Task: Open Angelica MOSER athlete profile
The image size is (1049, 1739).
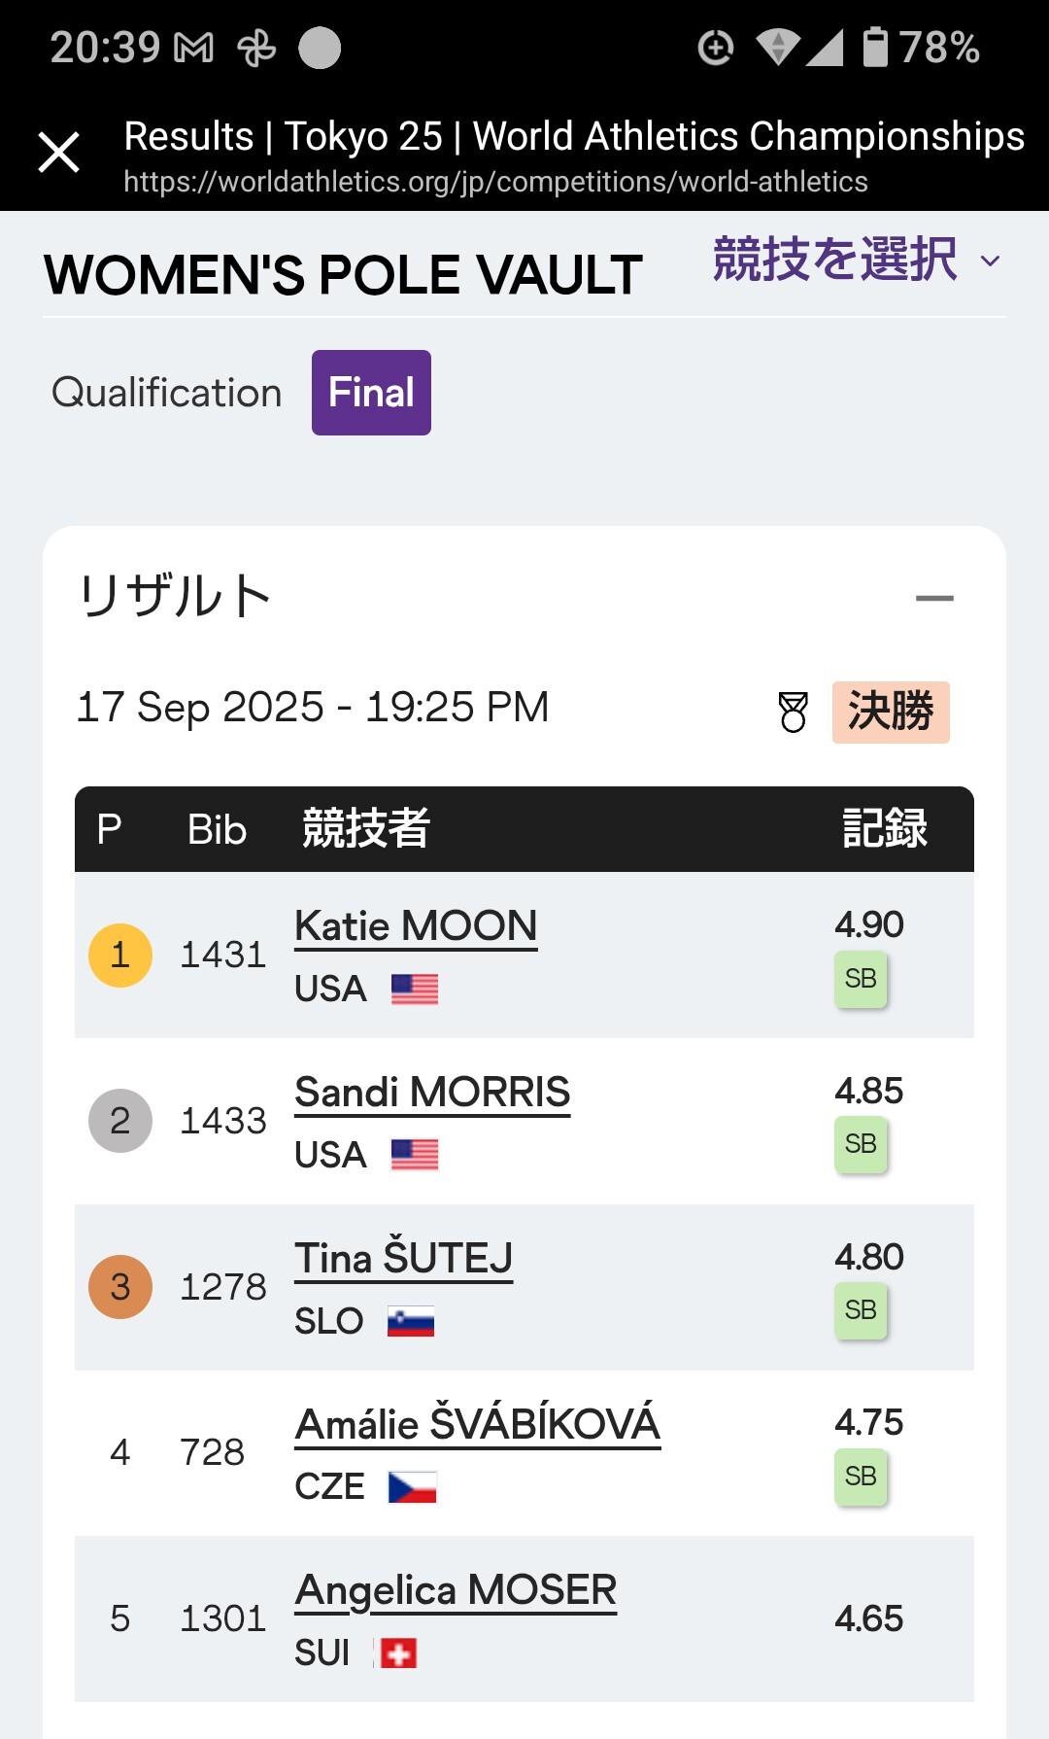Action: point(456,1591)
